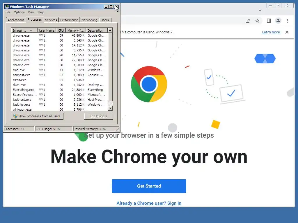Viewport: 298px width, 223px height.
Task: Select the Processes tab
Action: [x=35, y=19]
